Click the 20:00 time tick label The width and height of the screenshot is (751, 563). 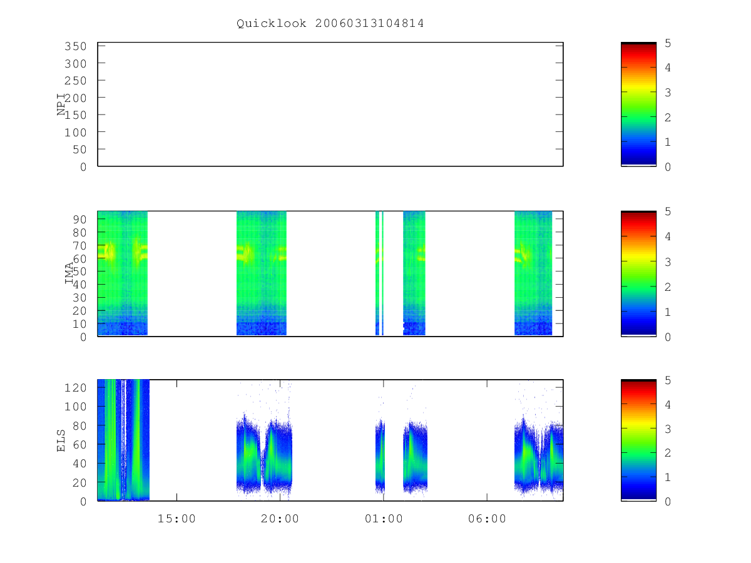tap(280, 519)
